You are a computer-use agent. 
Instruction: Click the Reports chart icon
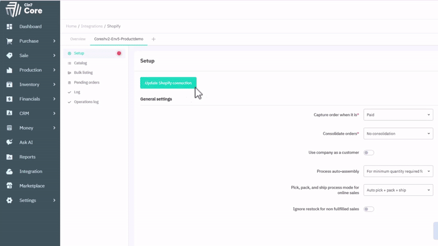point(9,157)
